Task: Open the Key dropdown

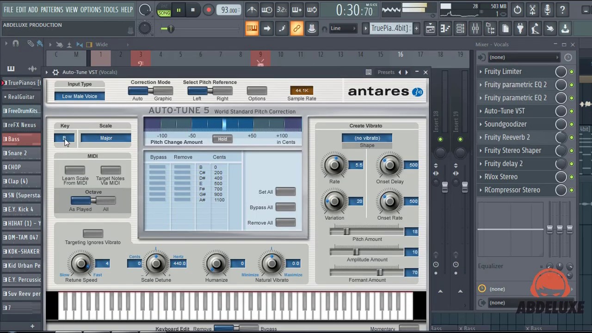Action: [x=64, y=138]
